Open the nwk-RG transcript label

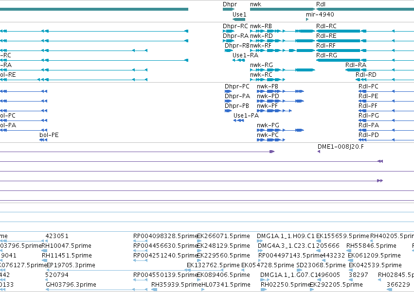pyautogui.click(x=261, y=65)
